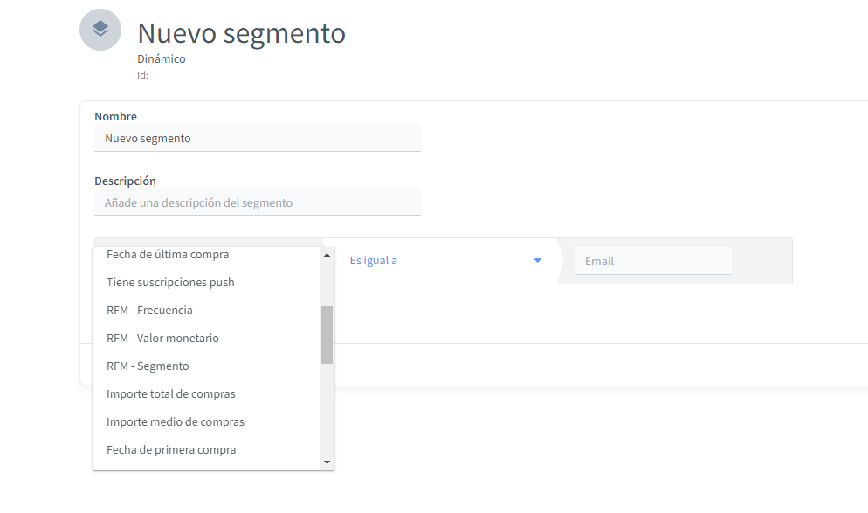Click the dropdown list scrollbar thumb

pyautogui.click(x=327, y=334)
